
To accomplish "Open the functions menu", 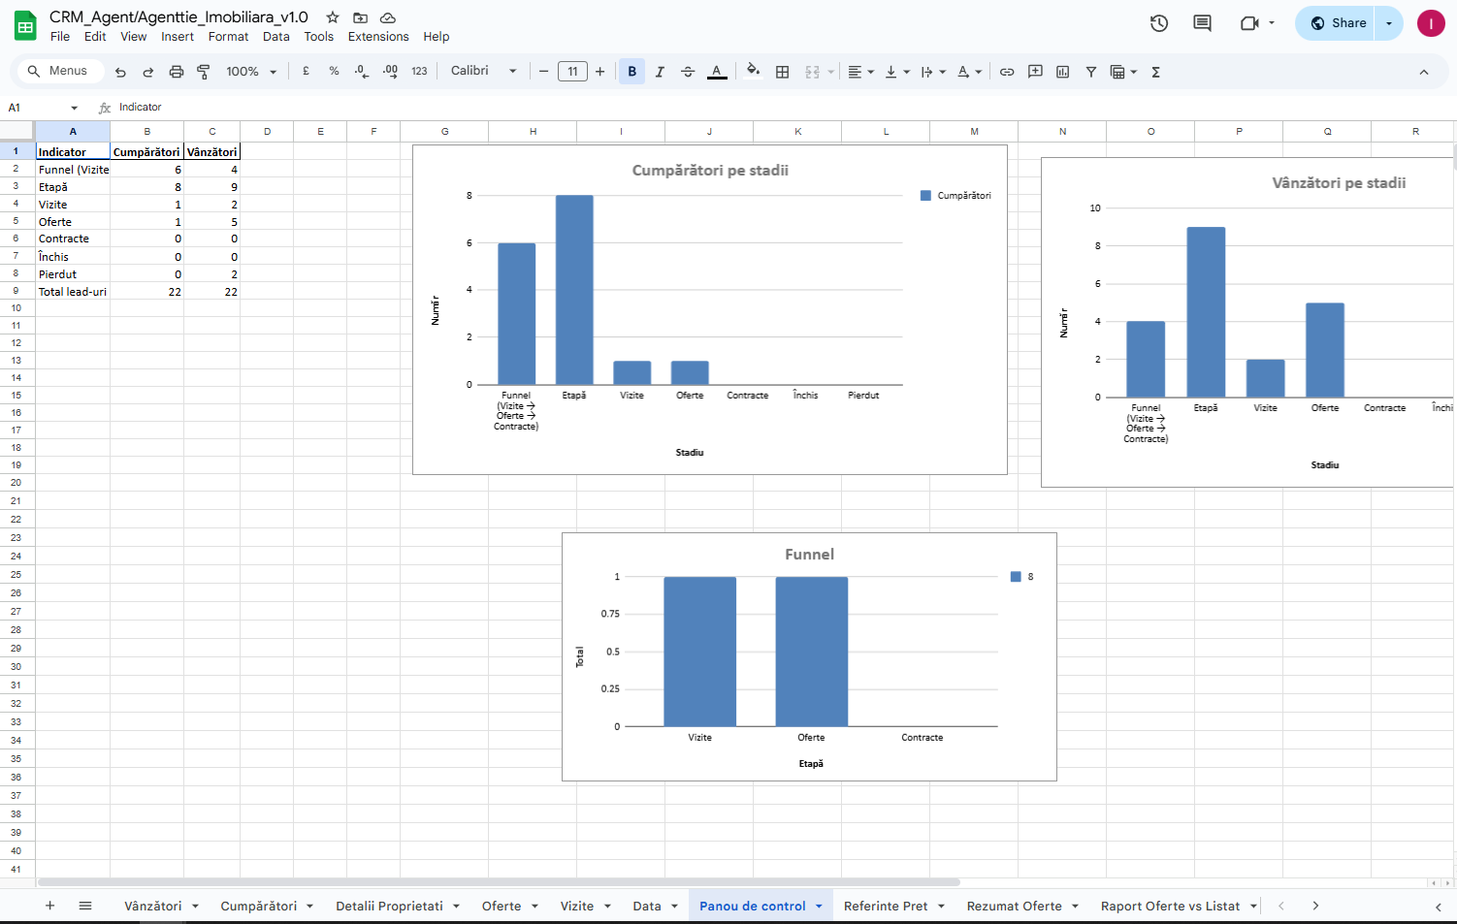I will 1155,71.
